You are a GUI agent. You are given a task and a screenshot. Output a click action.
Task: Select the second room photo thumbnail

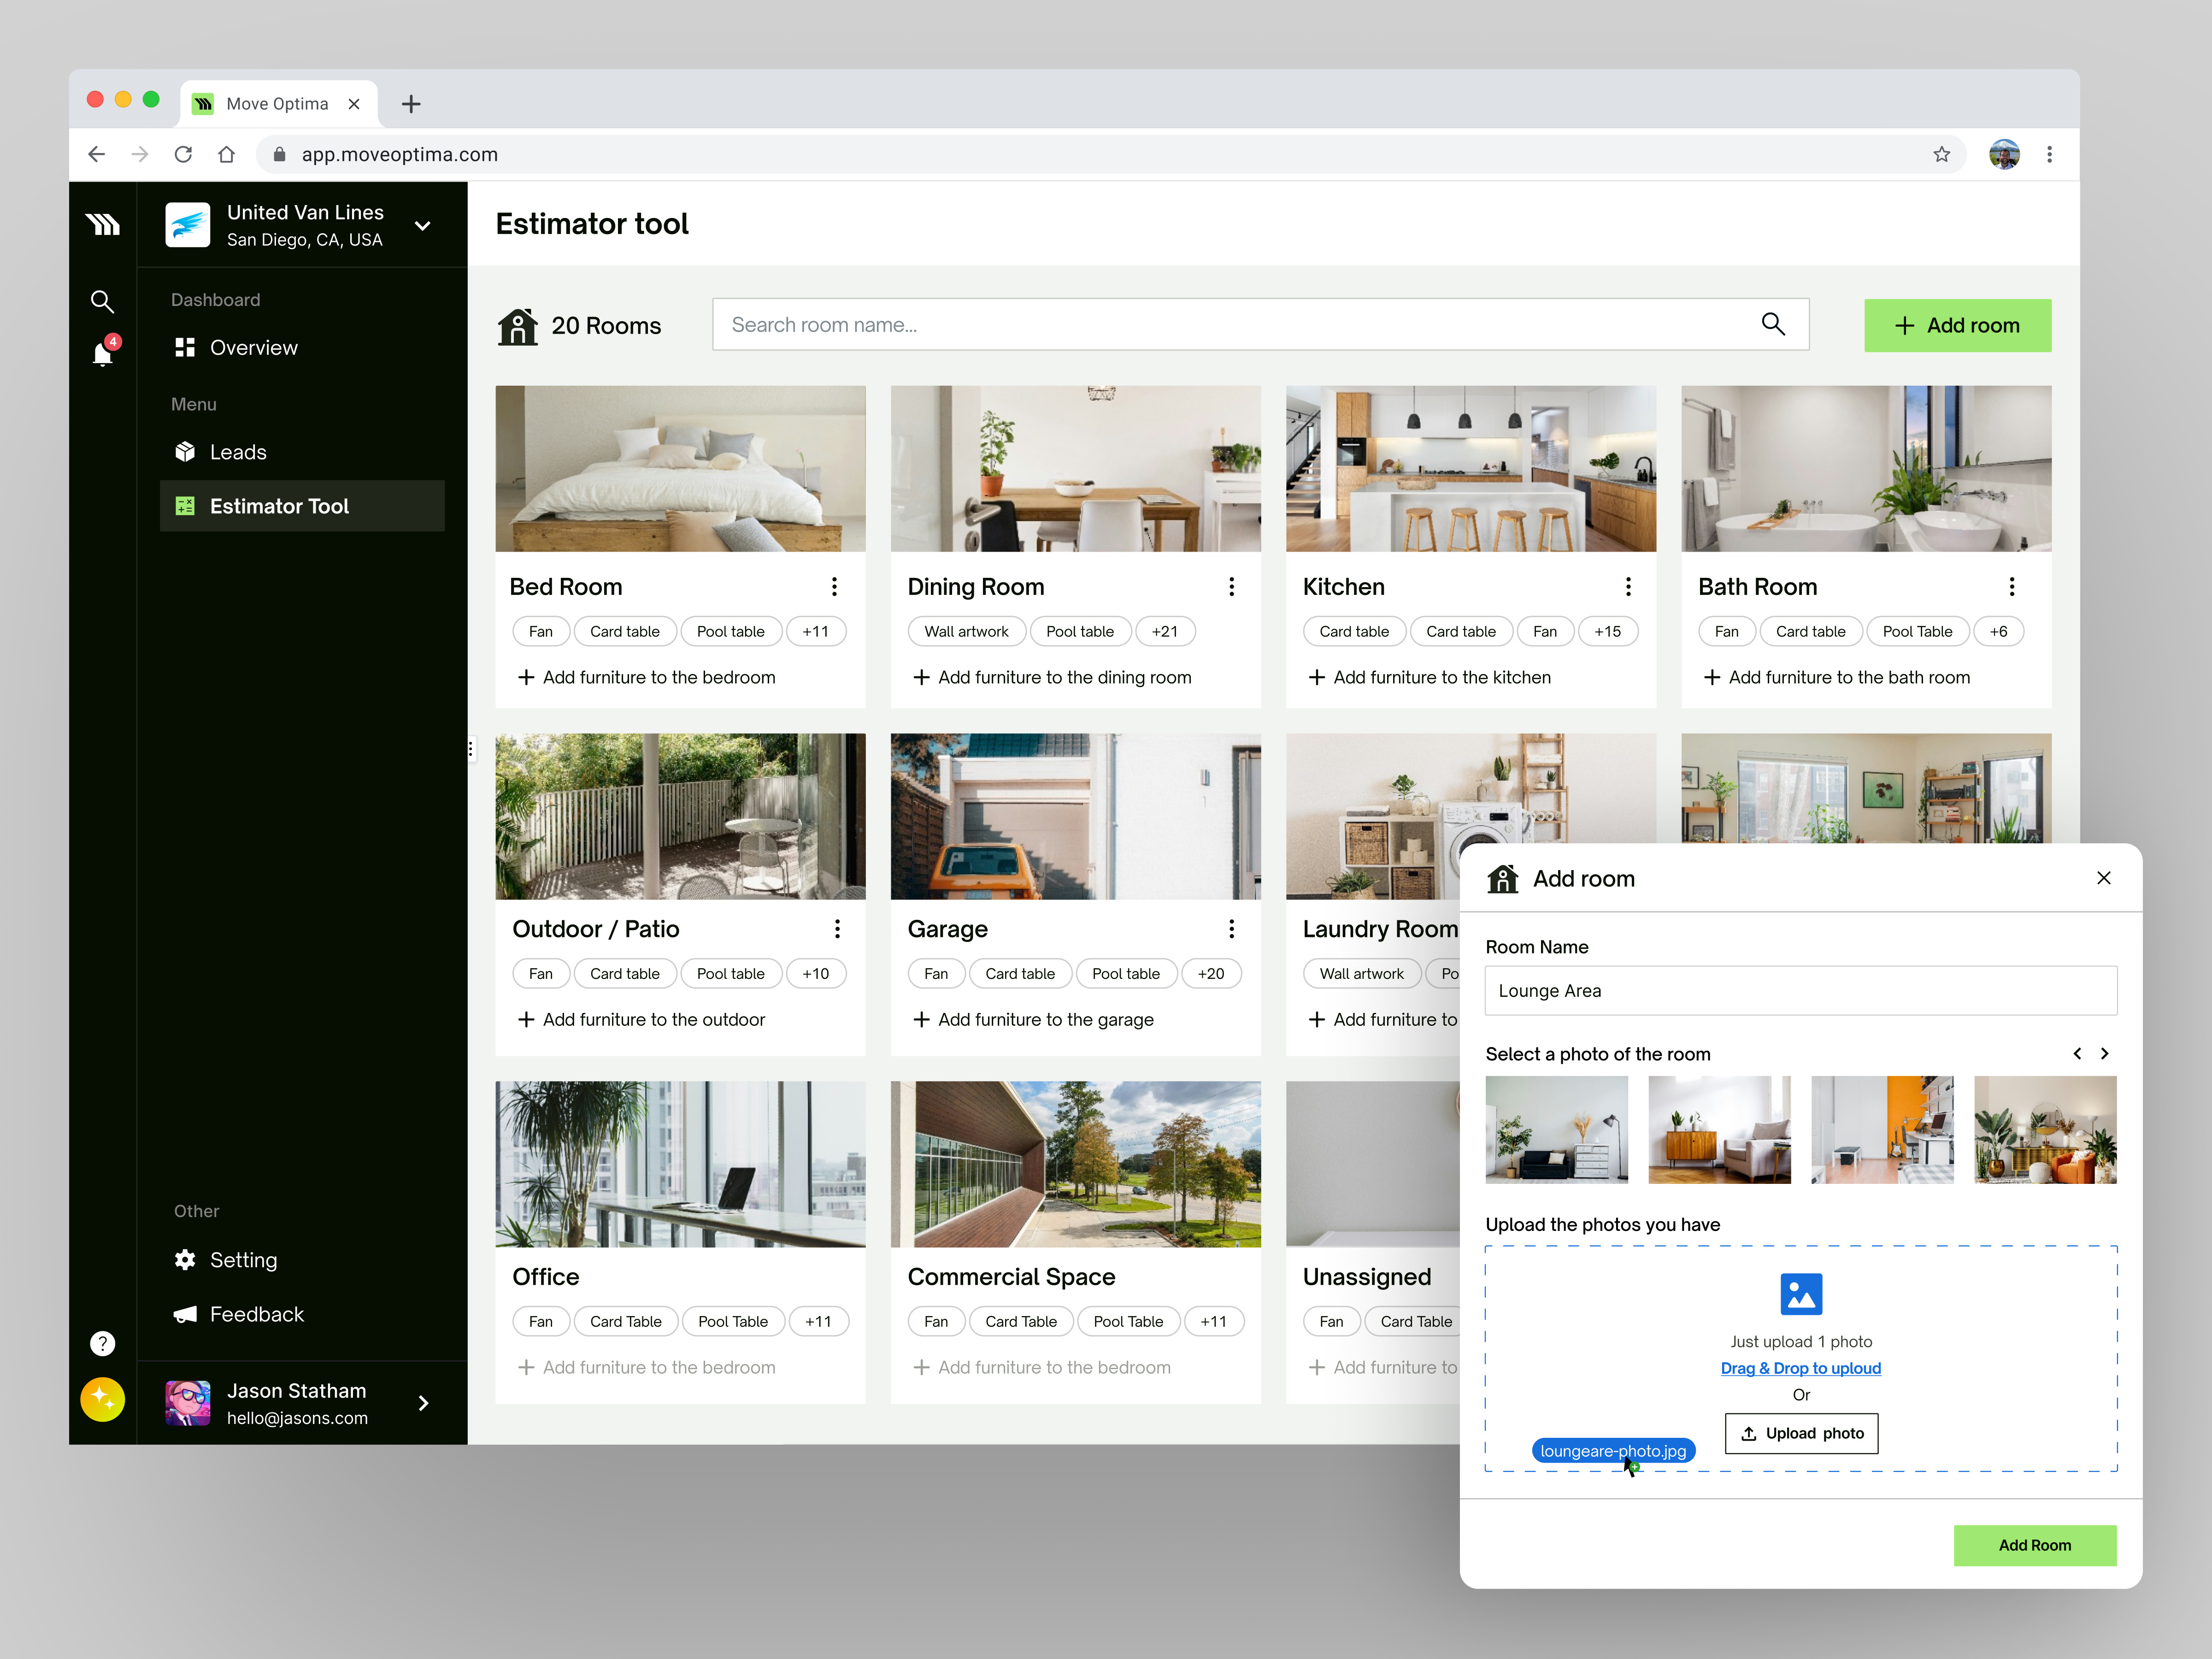1719,1130
